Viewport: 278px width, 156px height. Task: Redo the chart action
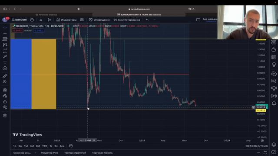(154, 20)
